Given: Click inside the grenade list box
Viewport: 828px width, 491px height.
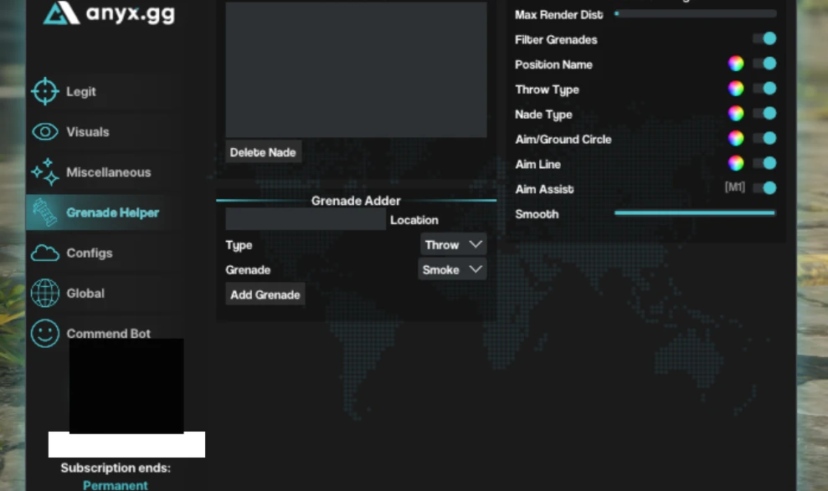Looking at the screenshot, I should coord(356,69).
